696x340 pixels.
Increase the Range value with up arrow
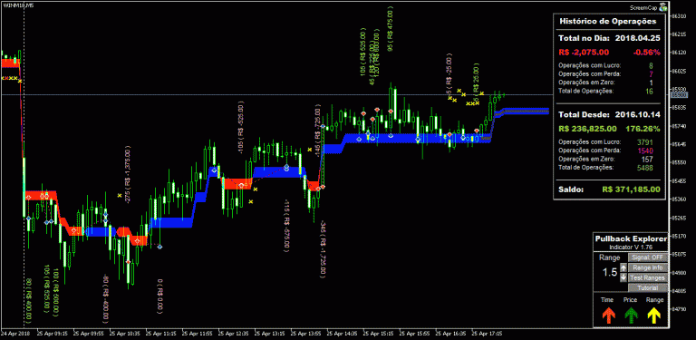[x=623, y=267]
